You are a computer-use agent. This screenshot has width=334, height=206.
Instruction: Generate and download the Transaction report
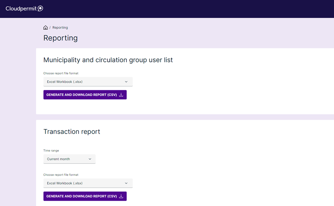point(85,196)
